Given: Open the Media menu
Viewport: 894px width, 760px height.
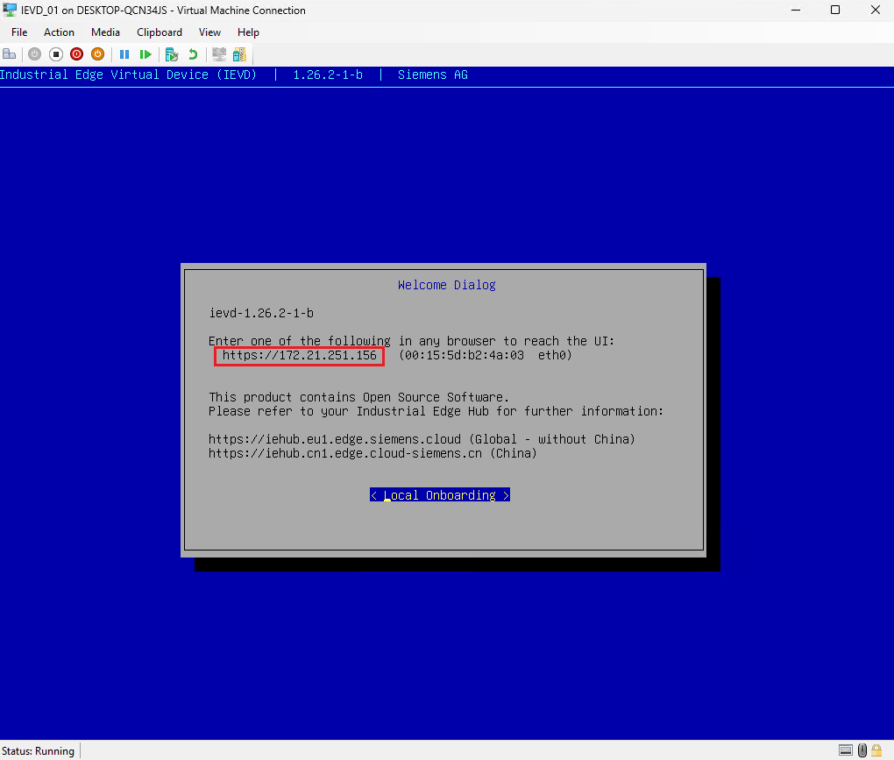Looking at the screenshot, I should coord(105,32).
